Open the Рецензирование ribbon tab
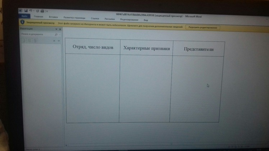This screenshot has width=269, height=151. pyautogui.click(x=129, y=19)
